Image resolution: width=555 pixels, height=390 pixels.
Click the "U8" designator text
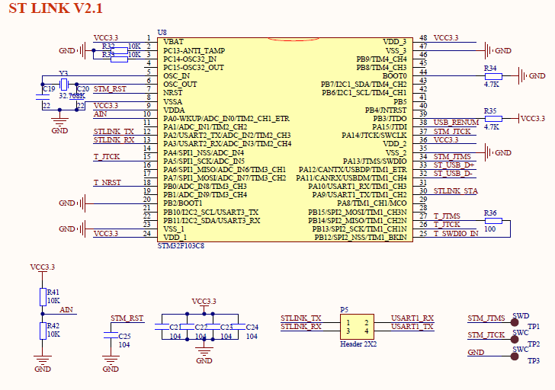(162, 33)
